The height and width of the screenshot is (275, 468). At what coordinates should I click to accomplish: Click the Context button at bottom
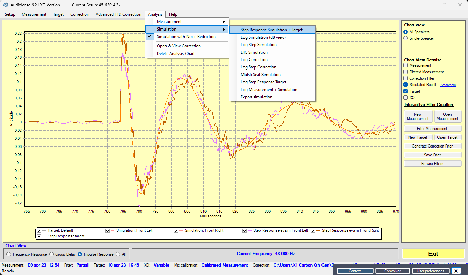[355, 271]
